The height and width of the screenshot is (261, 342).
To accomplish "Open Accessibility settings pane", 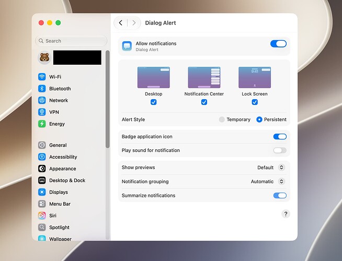I will coord(71,157).
